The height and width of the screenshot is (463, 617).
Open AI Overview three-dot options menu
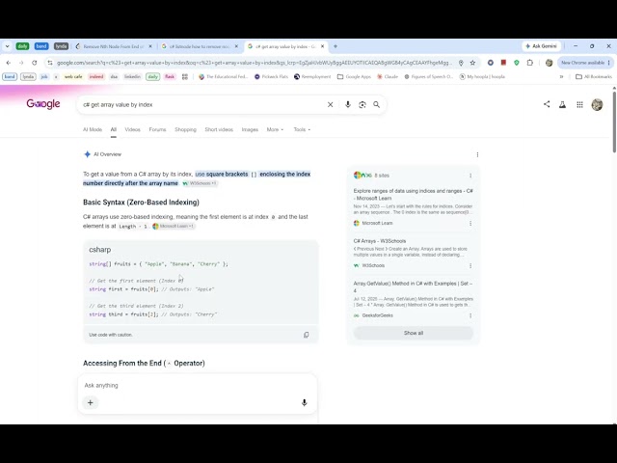point(477,154)
